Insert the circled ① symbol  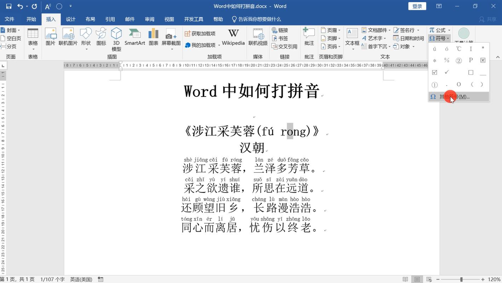[435, 85]
